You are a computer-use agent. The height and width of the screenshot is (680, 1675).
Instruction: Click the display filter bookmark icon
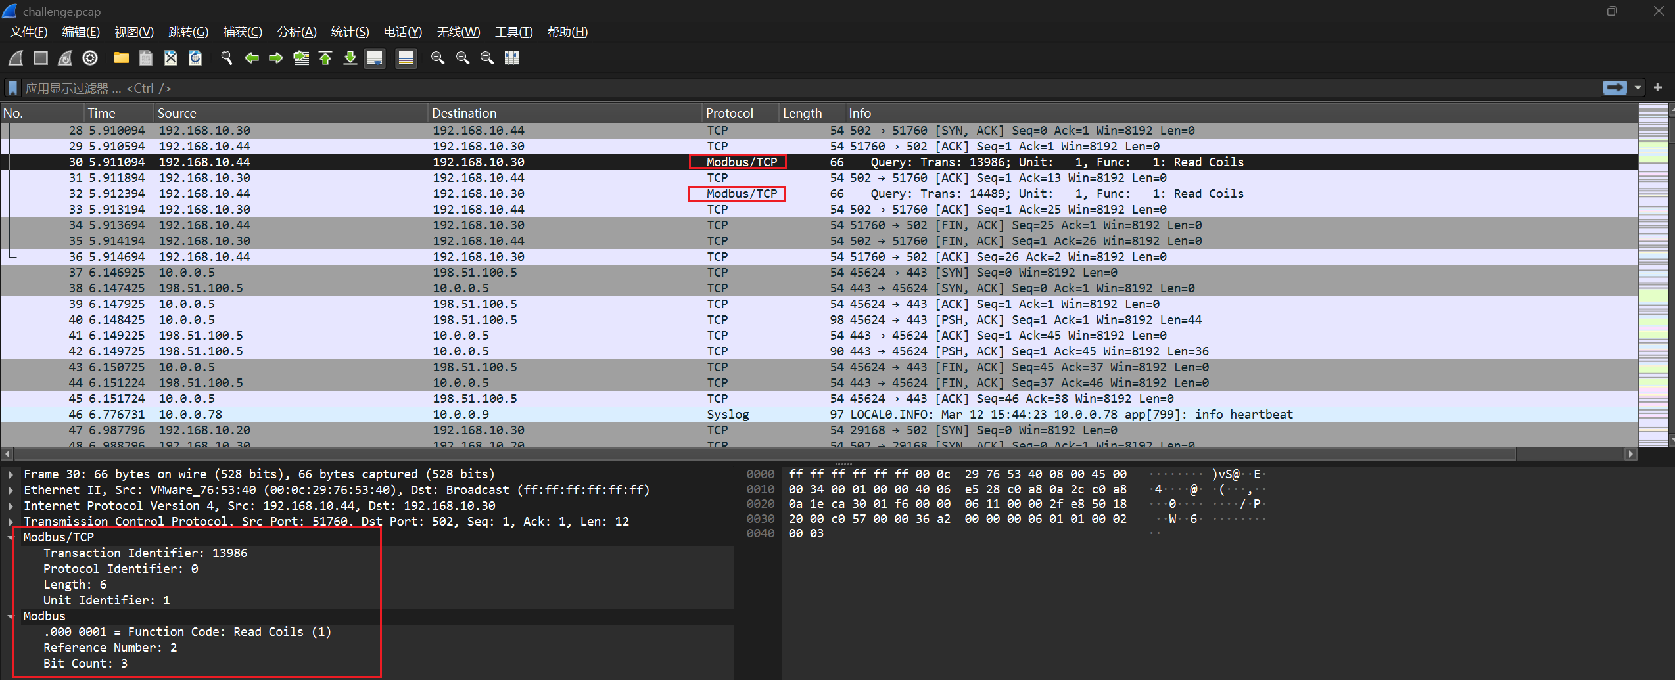pos(12,88)
